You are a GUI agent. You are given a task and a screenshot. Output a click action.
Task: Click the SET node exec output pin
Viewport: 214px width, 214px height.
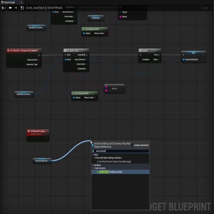point(204,55)
